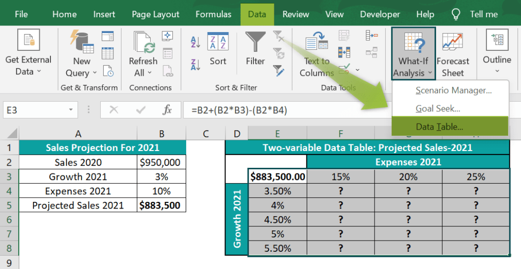This screenshot has height=269, width=521.
Task: Click the Remove Duplicates icon
Action: click(344, 52)
